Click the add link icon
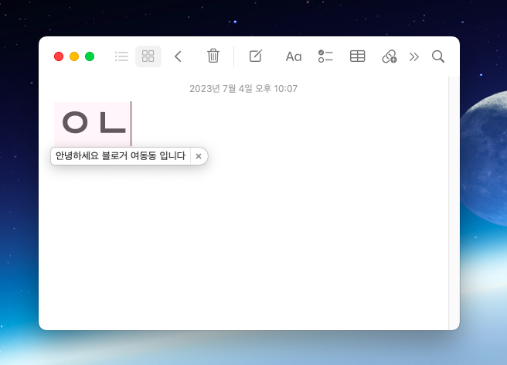Viewport: 507px width, 365px height. tap(390, 56)
